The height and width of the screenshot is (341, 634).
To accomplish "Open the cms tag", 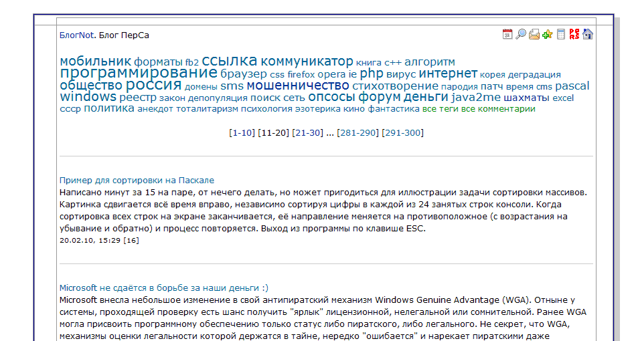I will coord(544,86).
